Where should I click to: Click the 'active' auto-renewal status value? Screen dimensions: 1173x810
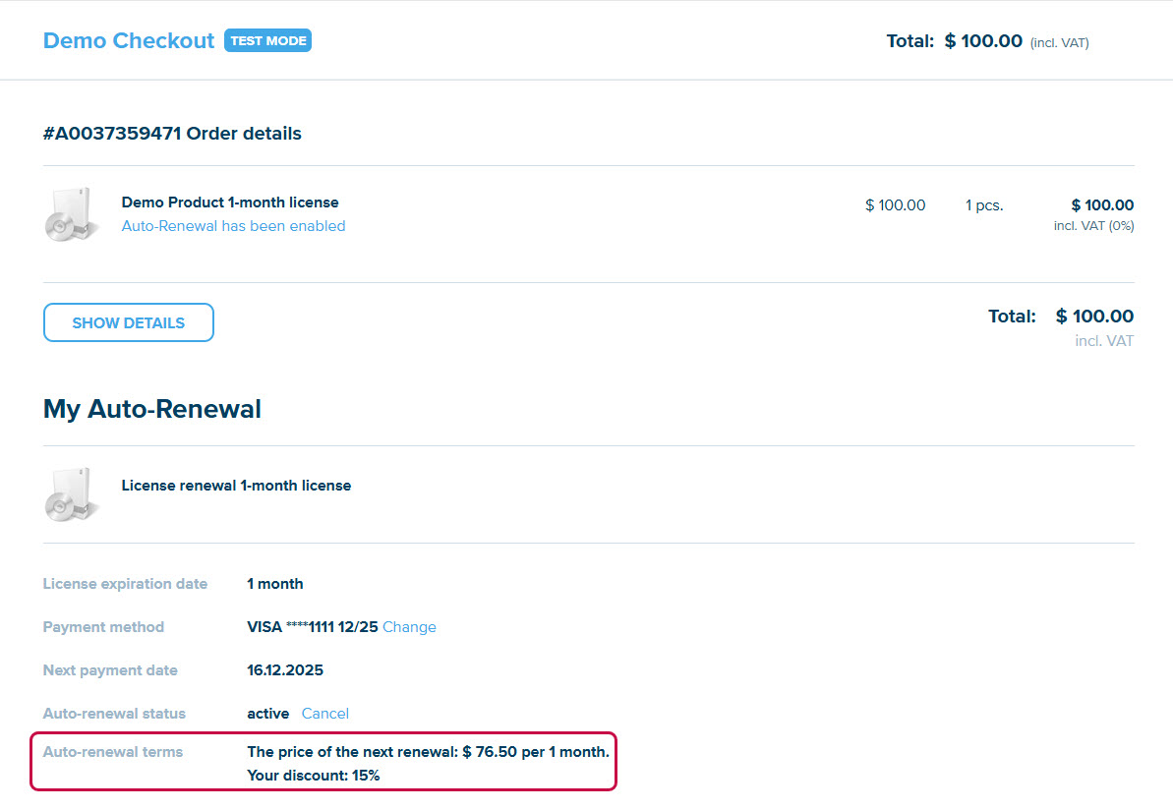(267, 714)
